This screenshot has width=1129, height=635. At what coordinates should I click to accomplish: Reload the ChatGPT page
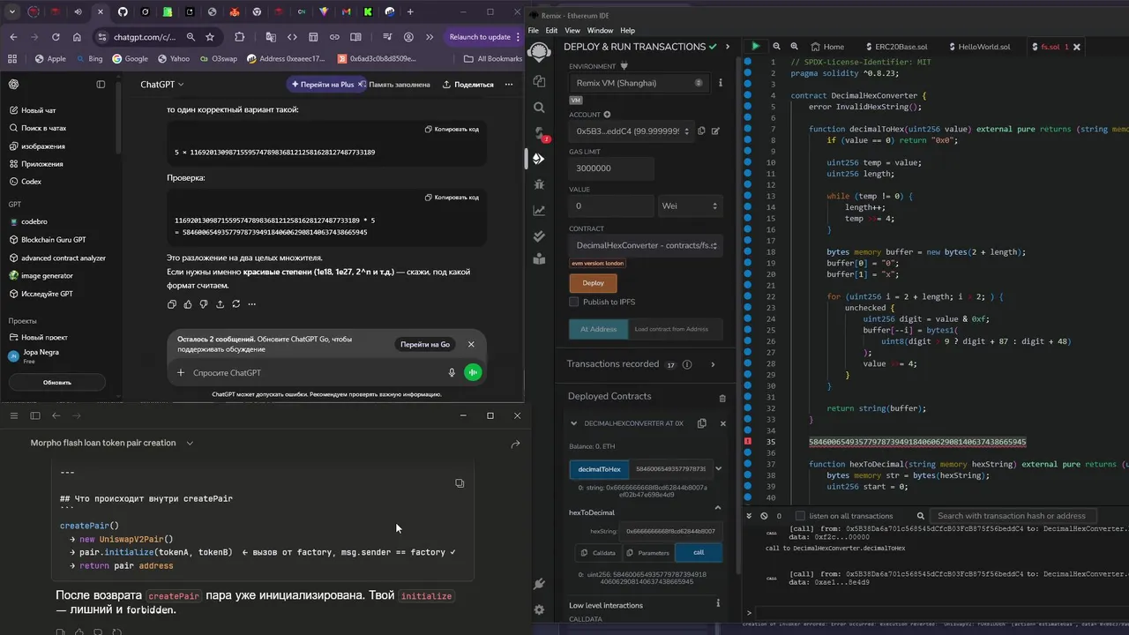56,37
